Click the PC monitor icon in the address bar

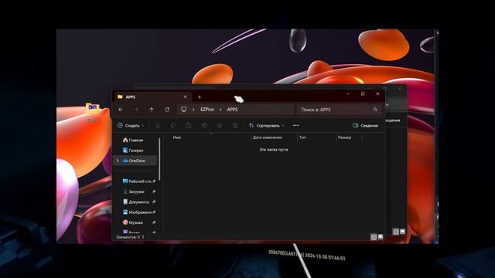pos(183,110)
